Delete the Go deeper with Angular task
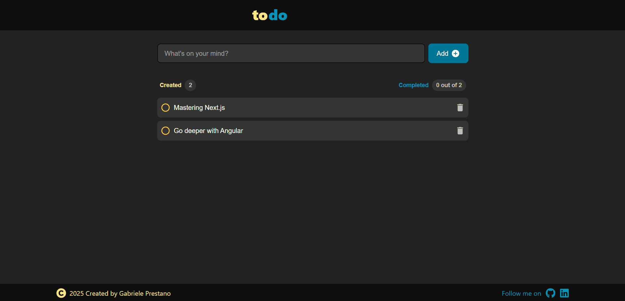This screenshot has width=625, height=301. (460, 131)
